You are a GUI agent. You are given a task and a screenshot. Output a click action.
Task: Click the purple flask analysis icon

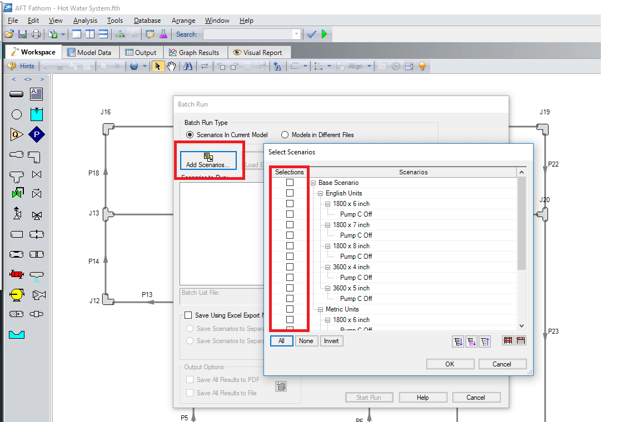(163, 34)
